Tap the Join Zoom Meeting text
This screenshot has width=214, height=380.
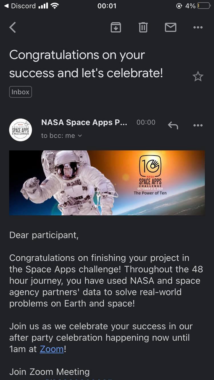tap(49, 372)
